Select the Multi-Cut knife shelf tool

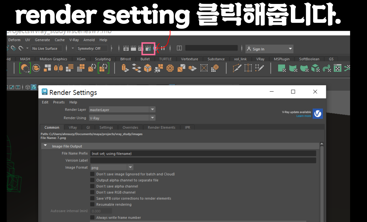coord(237,68)
